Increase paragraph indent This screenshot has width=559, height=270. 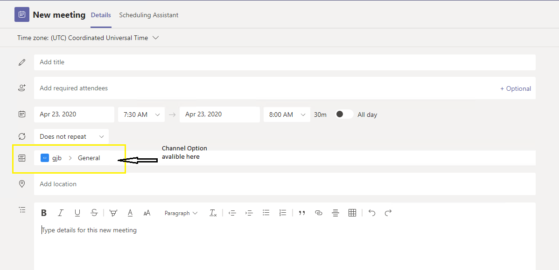[x=249, y=213]
